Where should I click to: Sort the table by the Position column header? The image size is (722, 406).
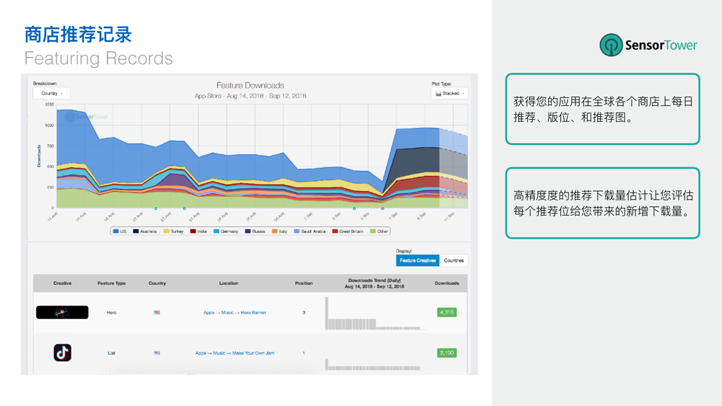pyautogui.click(x=303, y=283)
